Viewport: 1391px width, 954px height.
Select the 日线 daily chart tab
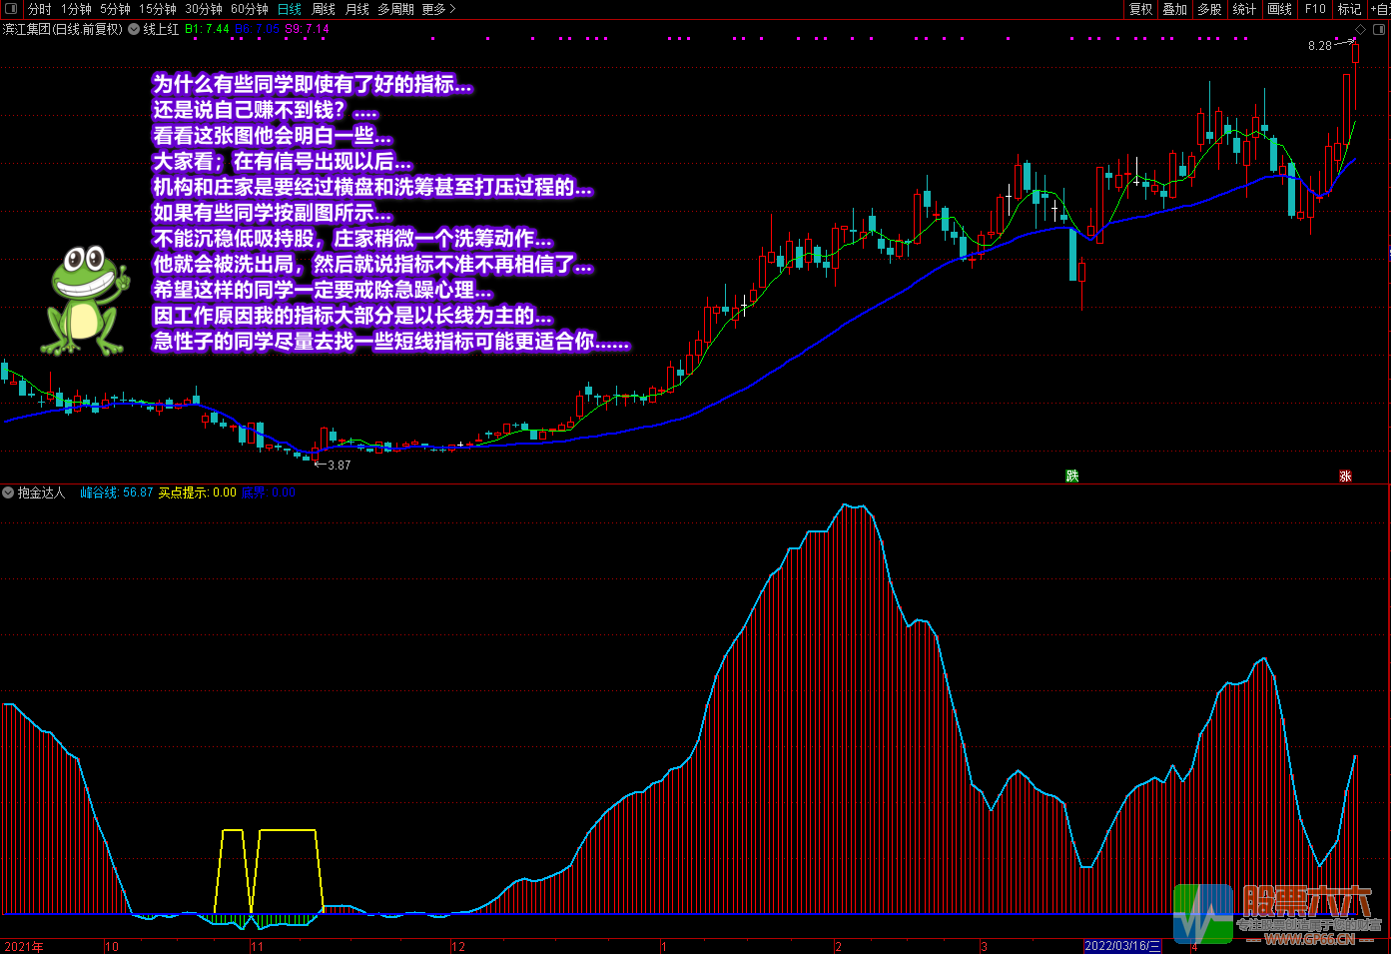[290, 9]
